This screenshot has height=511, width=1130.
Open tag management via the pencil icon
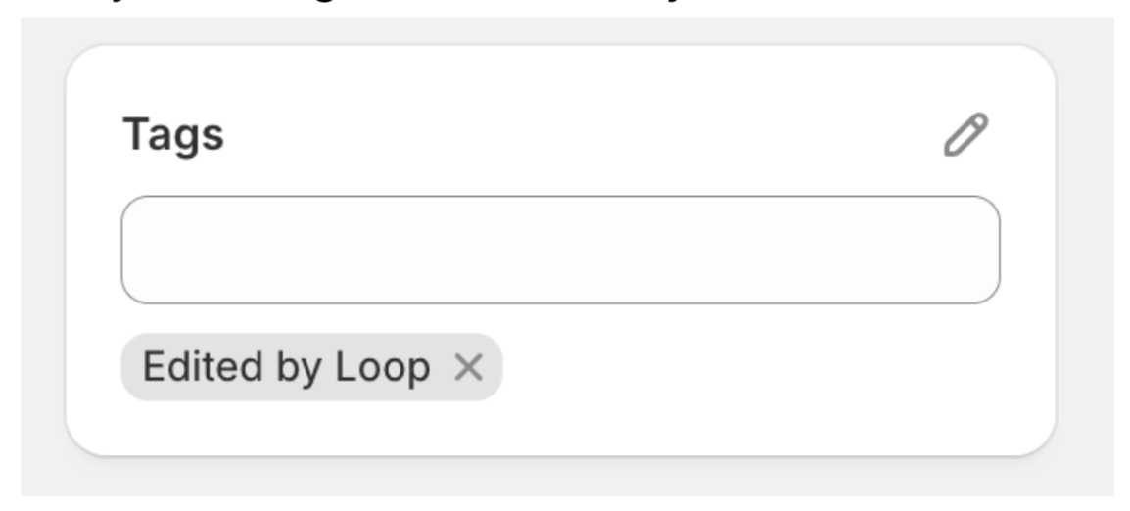965,135
